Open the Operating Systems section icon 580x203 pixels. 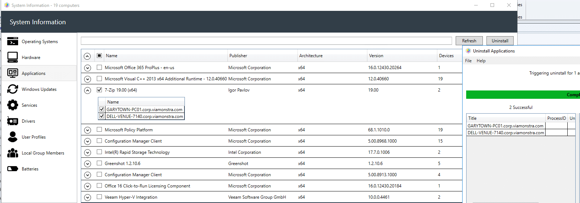click(x=13, y=41)
